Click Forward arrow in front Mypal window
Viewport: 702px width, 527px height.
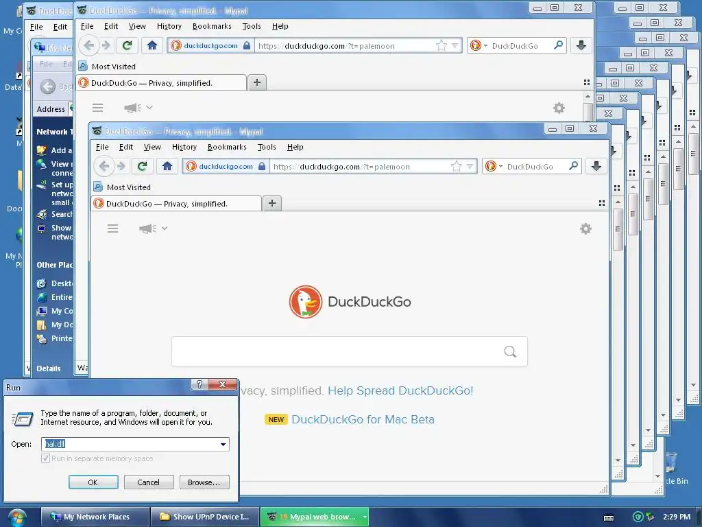121,166
